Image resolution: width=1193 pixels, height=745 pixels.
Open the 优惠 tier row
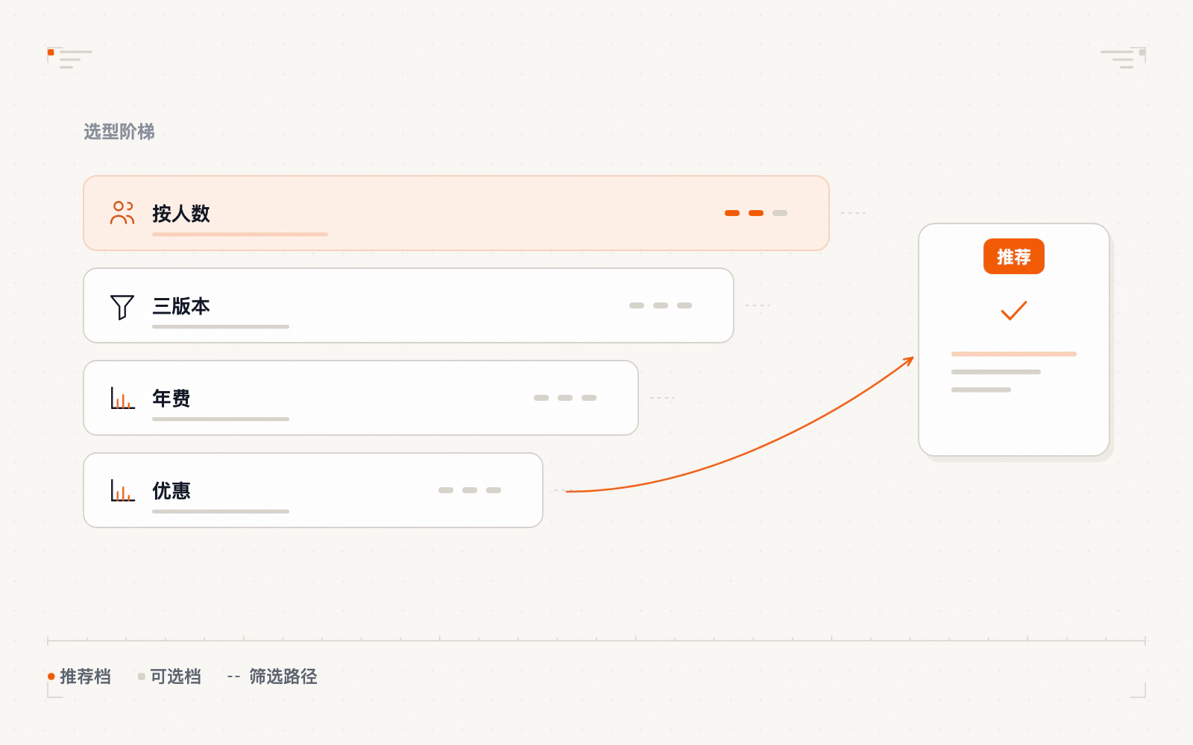tap(313, 490)
